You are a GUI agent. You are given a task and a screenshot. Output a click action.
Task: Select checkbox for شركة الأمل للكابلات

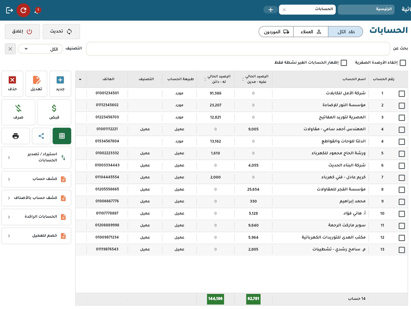click(402, 94)
